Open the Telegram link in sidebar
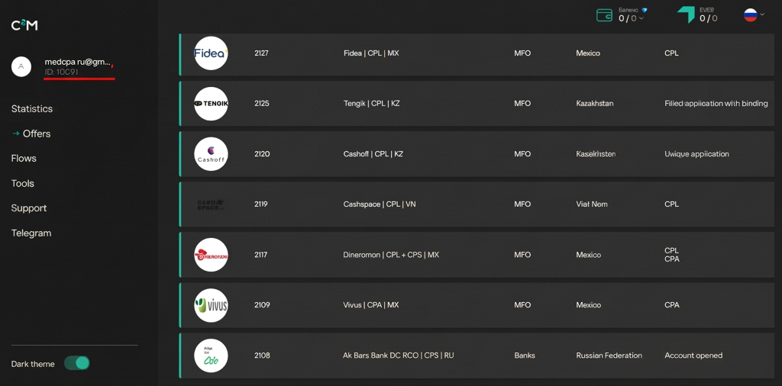The width and height of the screenshot is (782, 386). click(x=31, y=233)
